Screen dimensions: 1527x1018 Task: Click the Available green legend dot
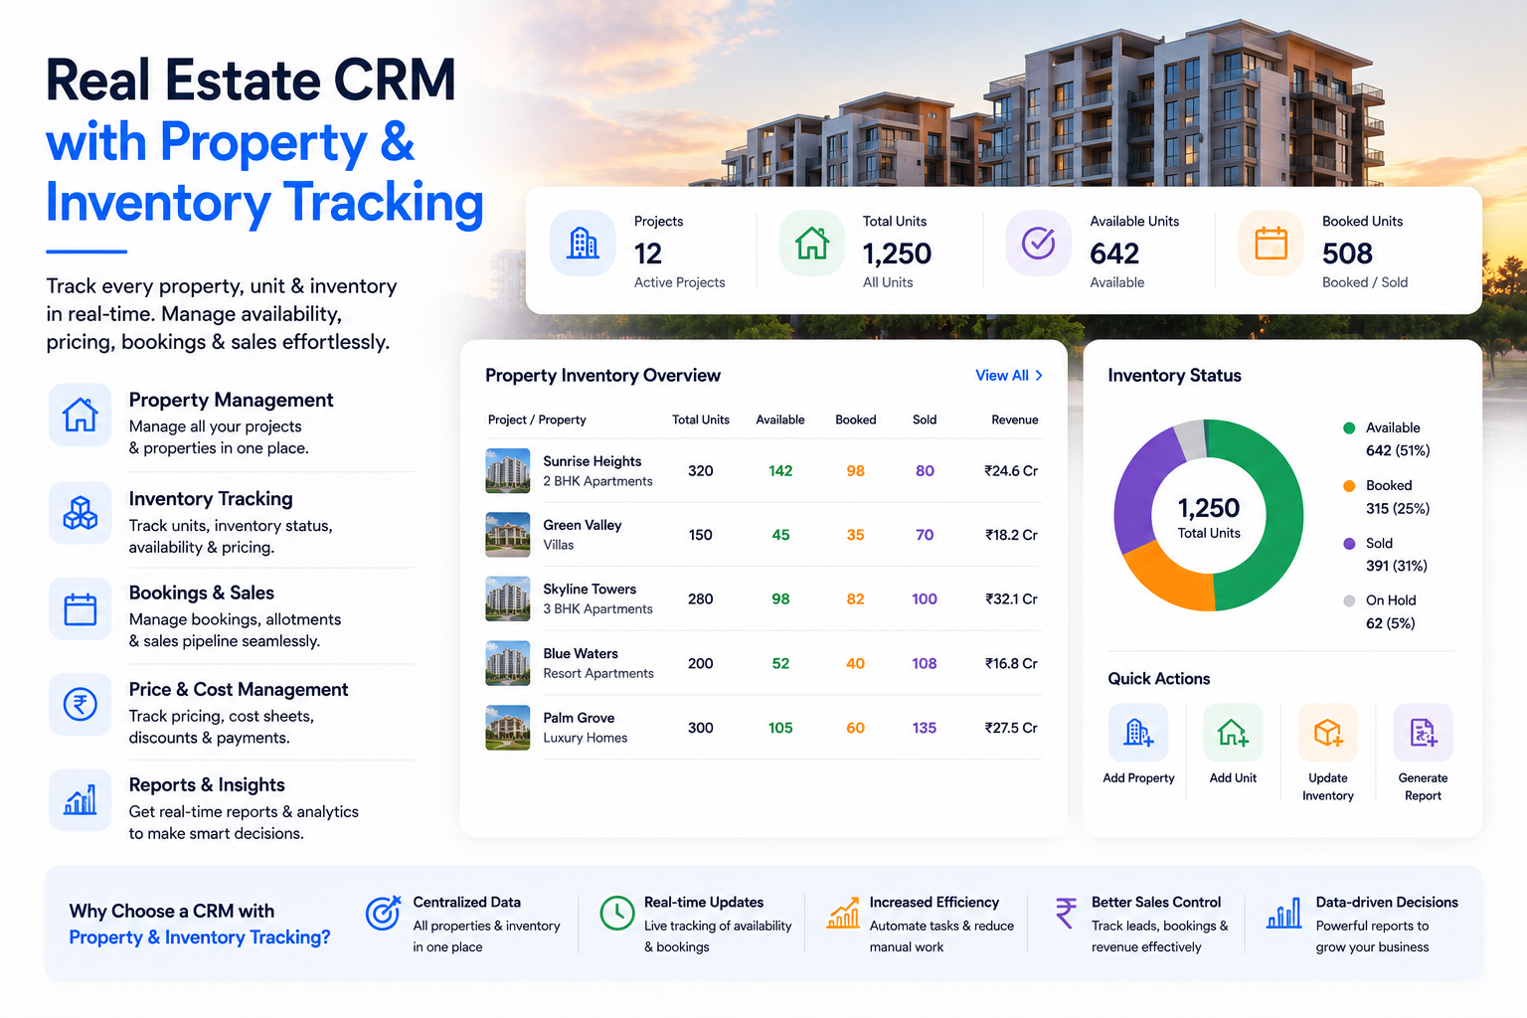1349,427
